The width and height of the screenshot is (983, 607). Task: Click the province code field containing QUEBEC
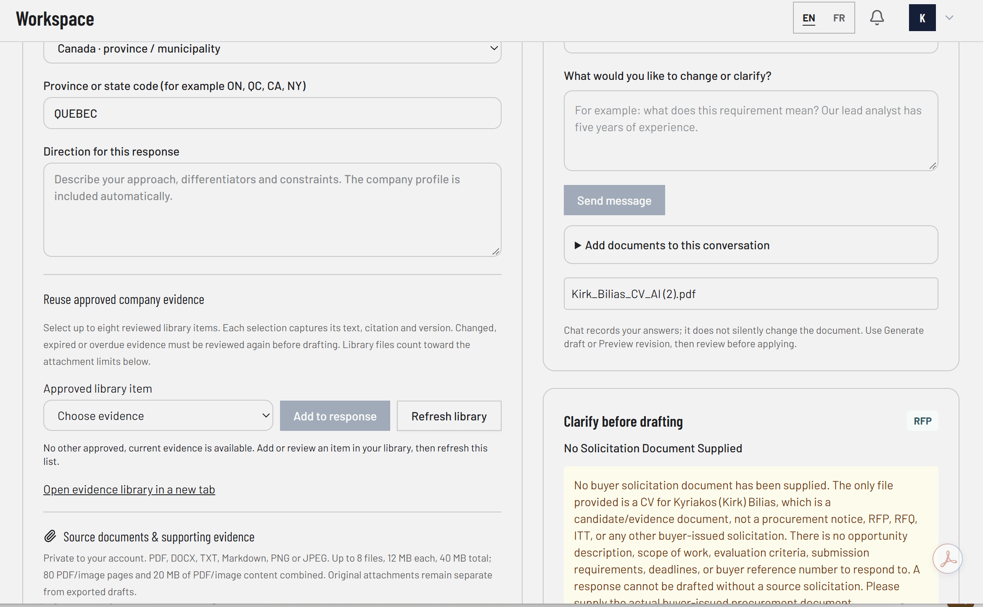272,113
